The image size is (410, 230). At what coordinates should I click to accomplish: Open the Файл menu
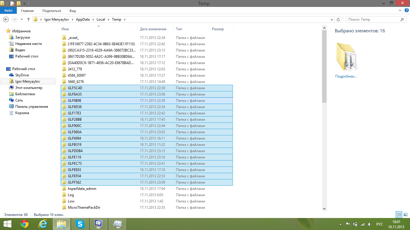tap(8, 11)
